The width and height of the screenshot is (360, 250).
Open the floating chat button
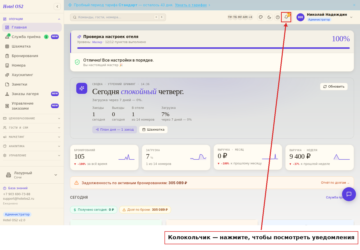tap(349, 194)
